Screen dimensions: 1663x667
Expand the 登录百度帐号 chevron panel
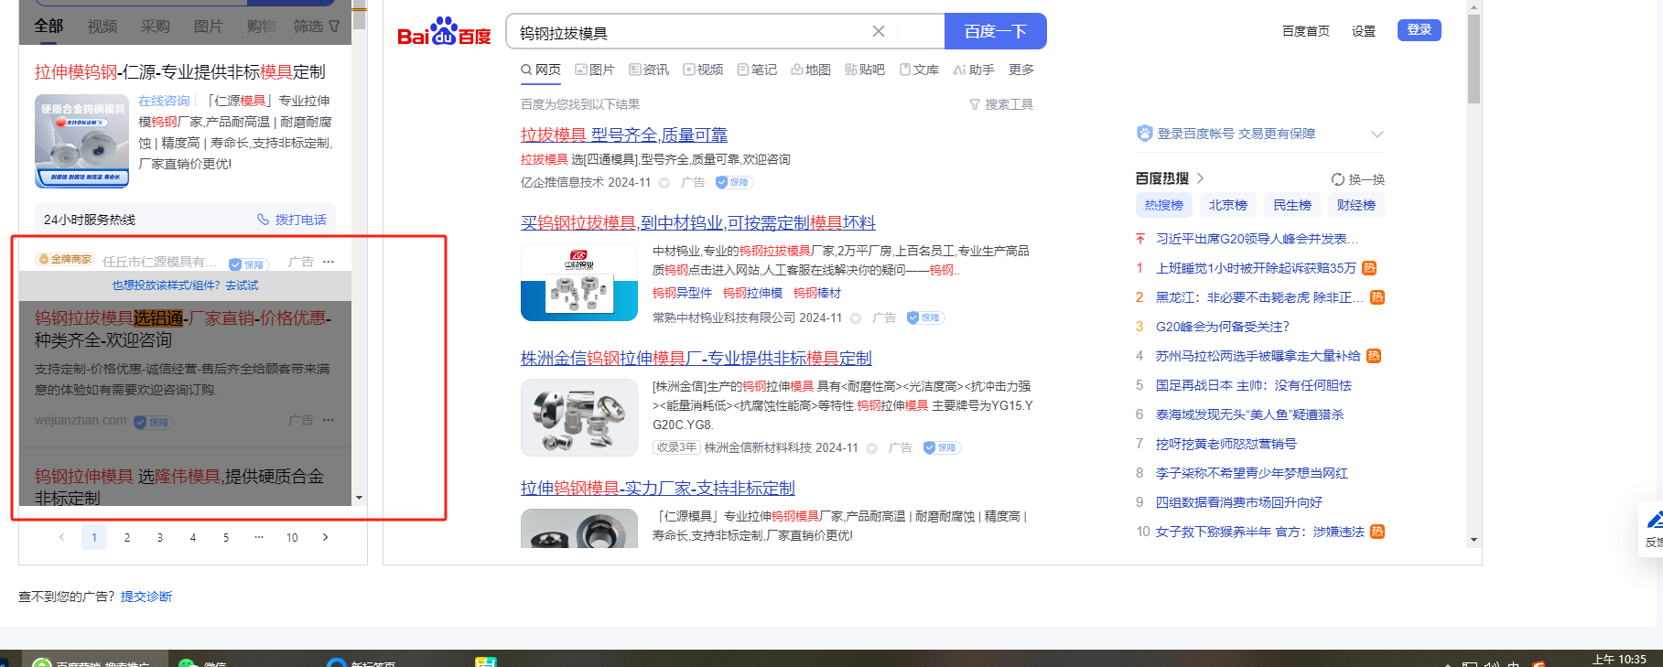[1377, 134]
